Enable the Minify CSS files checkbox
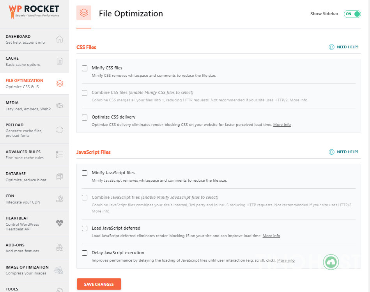Viewport: 370px width, 292px height. (x=85, y=68)
